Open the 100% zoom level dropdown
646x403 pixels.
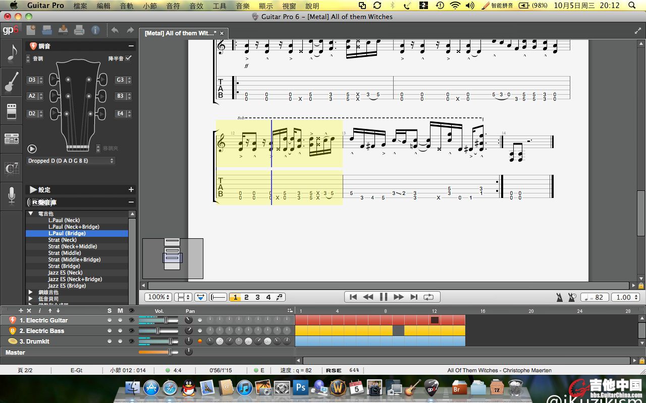[158, 297]
